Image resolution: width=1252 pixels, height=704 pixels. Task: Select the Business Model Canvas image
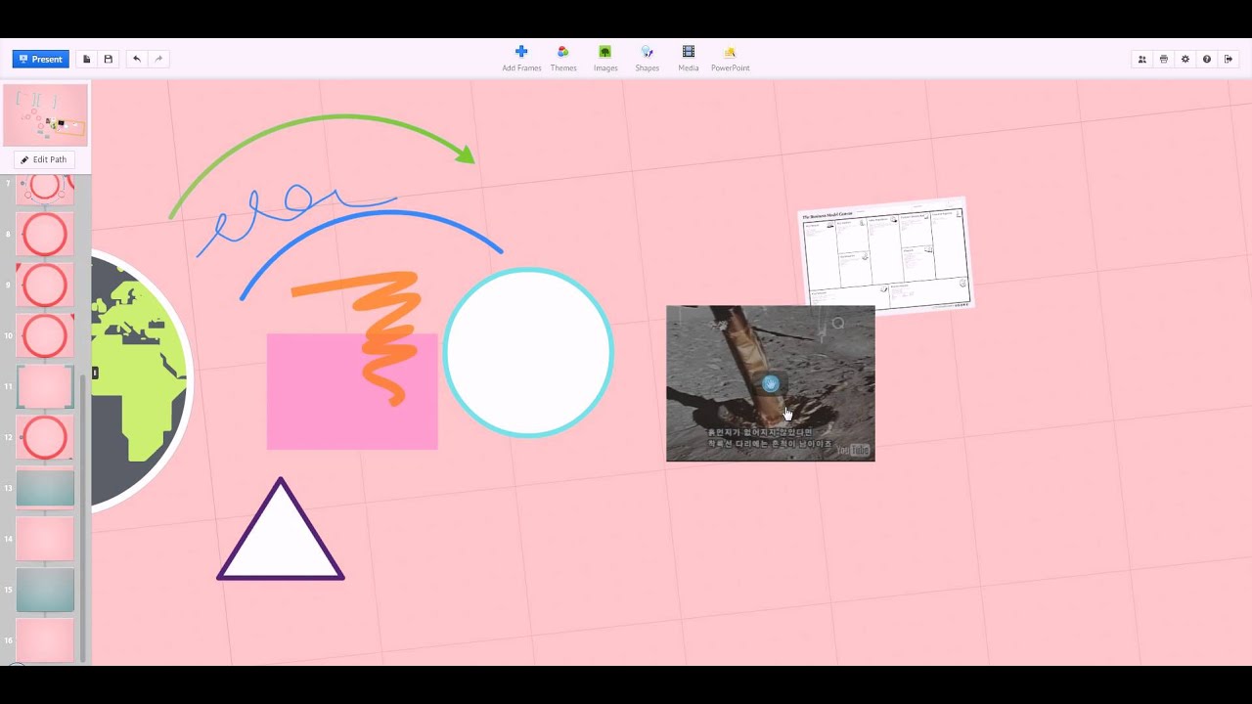[885, 256]
